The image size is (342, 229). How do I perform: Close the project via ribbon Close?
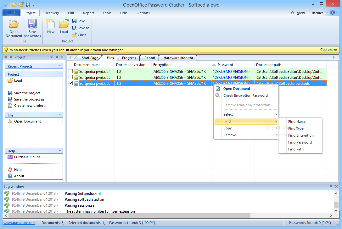(x=79, y=35)
